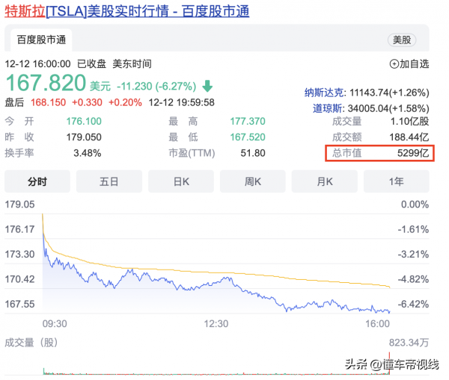The height and width of the screenshot is (380, 449).
Task: Click the 173.30 y-axis price label
Action: tap(19, 254)
